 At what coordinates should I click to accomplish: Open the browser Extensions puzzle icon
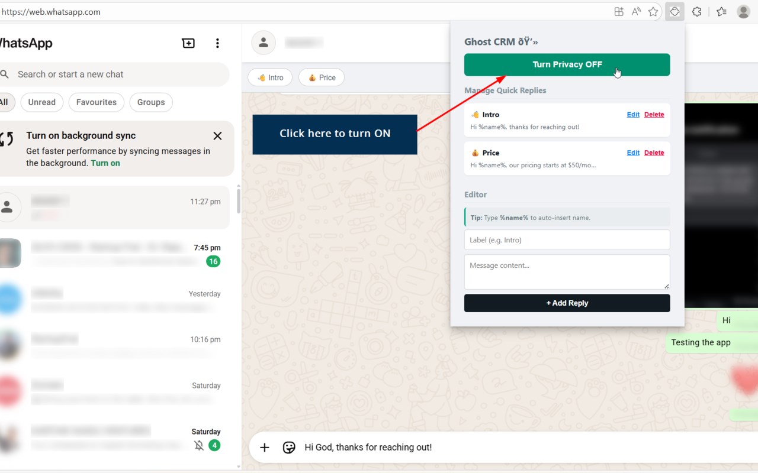[697, 11]
